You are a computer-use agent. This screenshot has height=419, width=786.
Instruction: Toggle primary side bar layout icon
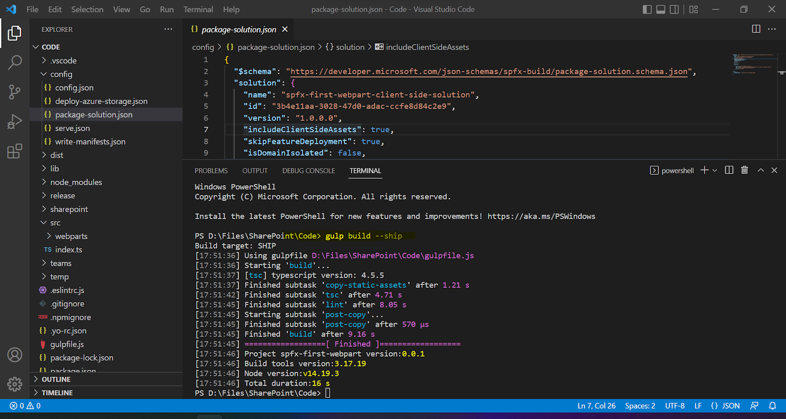pos(647,9)
